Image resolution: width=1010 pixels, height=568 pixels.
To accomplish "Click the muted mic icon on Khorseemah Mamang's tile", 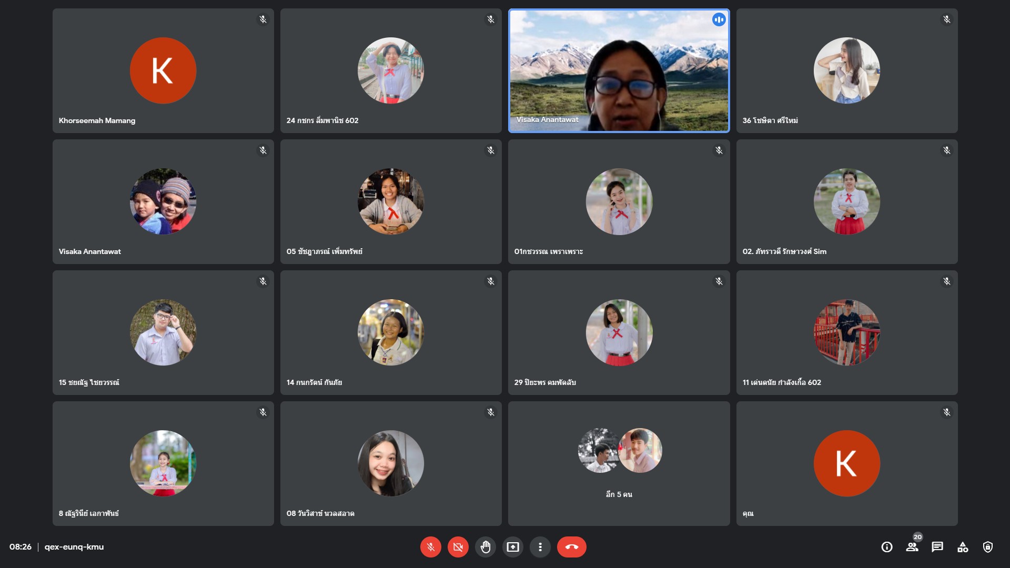I will [x=263, y=19].
